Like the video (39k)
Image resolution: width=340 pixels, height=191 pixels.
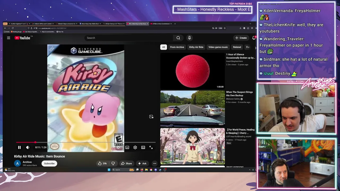pyautogui.click(x=102, y=163)
